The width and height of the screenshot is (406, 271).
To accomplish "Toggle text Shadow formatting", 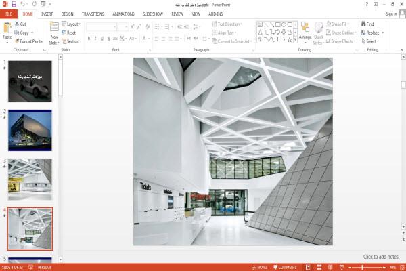I will coord(109,39).
